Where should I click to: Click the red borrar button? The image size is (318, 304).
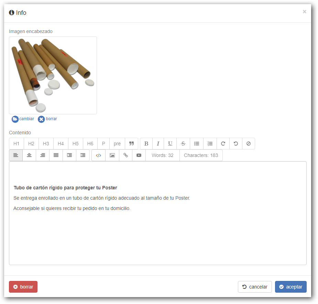(x=23, y=287)
